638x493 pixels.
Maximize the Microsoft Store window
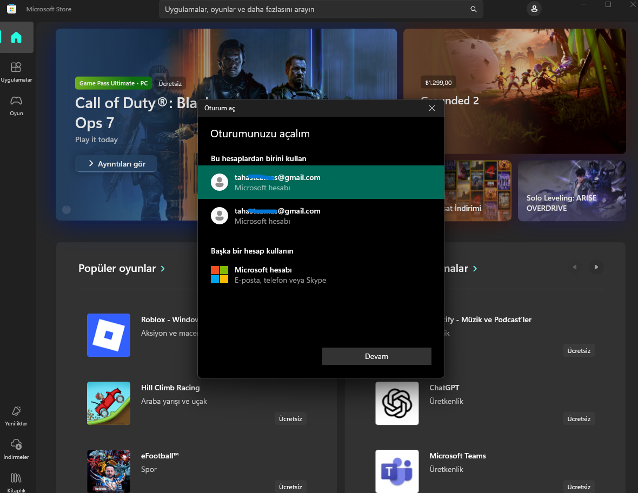click(608, 4)
